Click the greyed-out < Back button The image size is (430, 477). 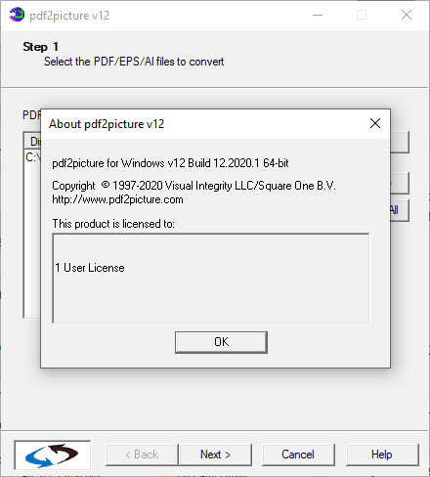pyautogui.click(x=142, y=455)
